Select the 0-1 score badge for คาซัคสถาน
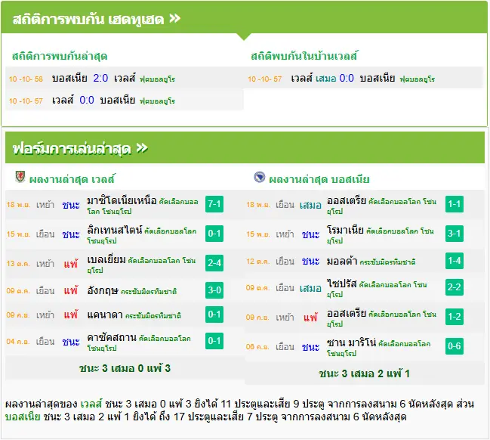Viewport: 490px width, 440px height. 214,341
